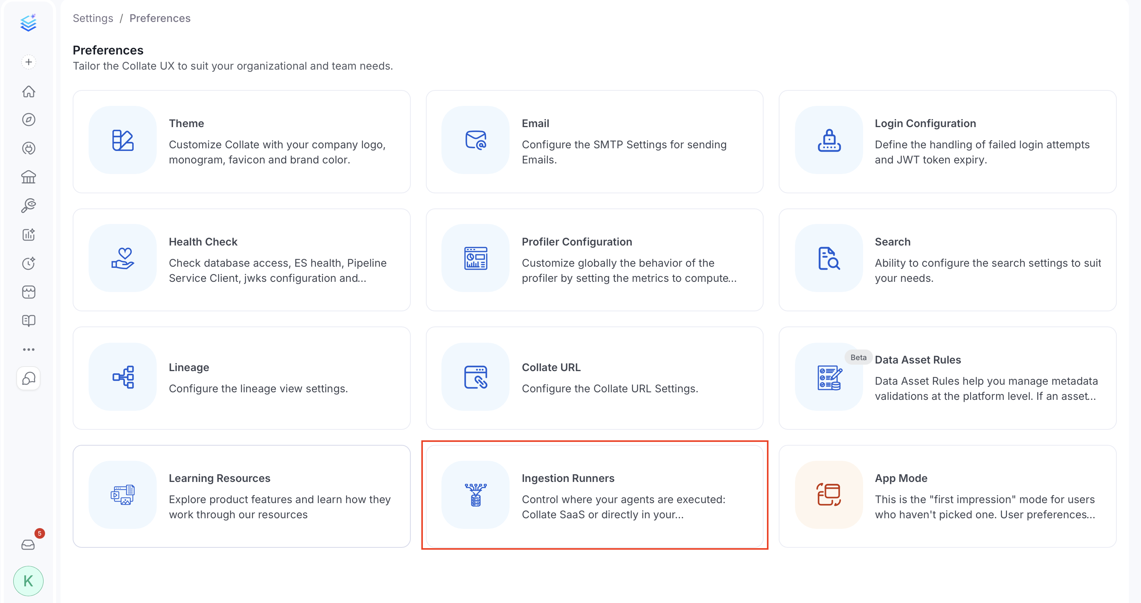Click 'Configure the Collate URL Settings.' text
The width and height of the screenshot is (1141, 603).
pos(610,389)
